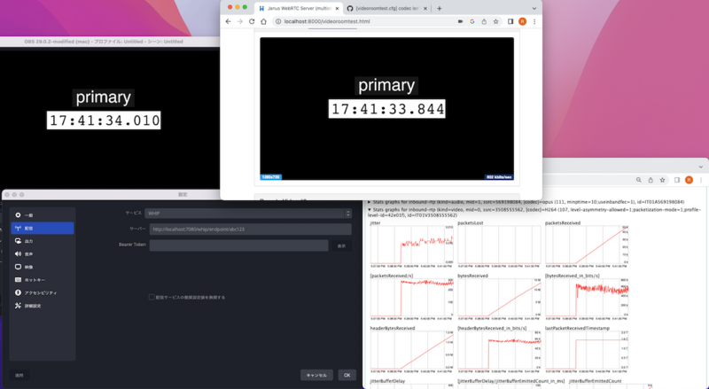709x389 pixels.
Task: Click the サーバー server URL field
Action: (x=251, y=230)
